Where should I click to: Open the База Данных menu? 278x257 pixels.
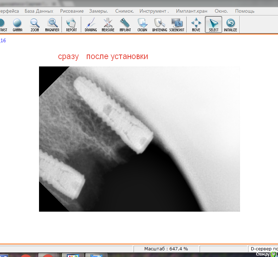39,11
